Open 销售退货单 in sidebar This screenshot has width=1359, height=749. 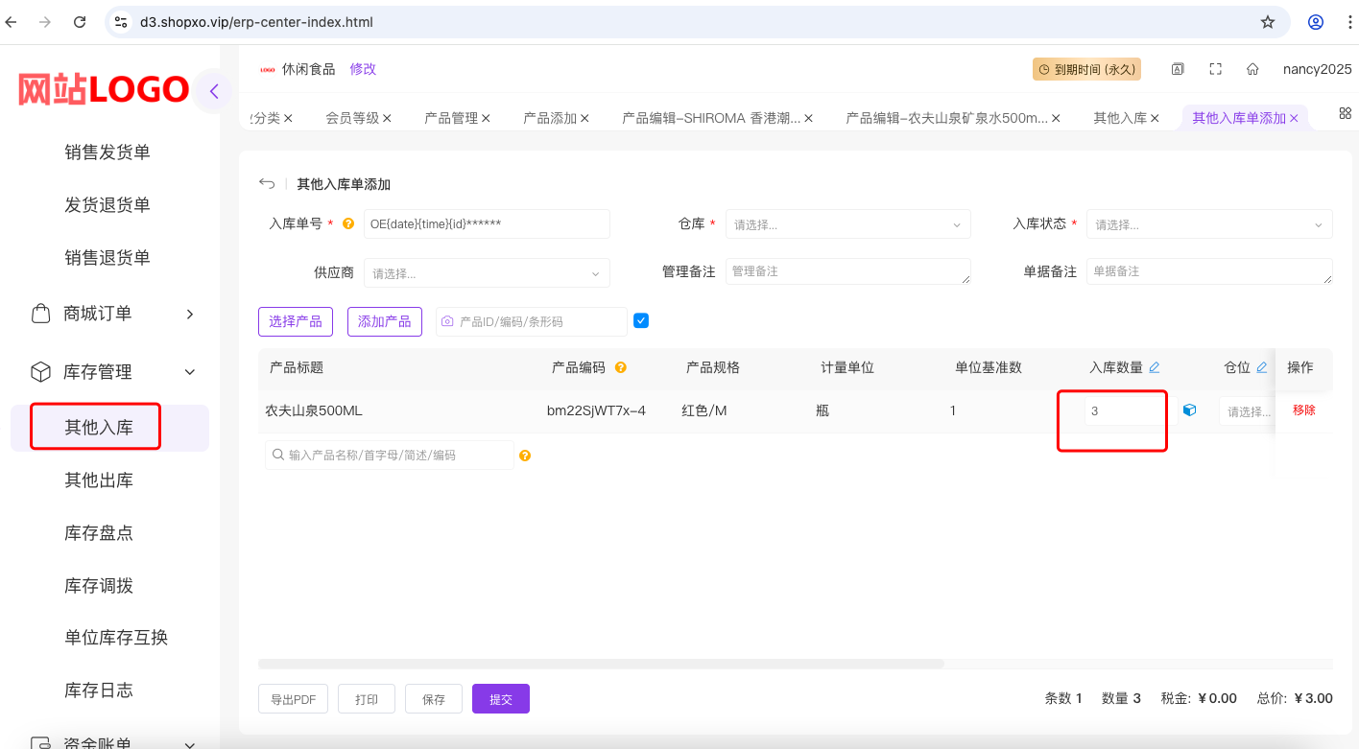107,258
